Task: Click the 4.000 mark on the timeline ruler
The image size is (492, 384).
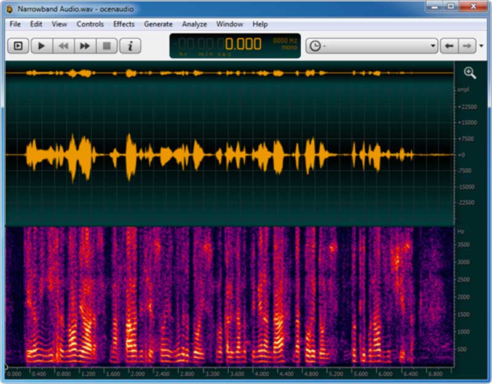Action: click(261, 374)
